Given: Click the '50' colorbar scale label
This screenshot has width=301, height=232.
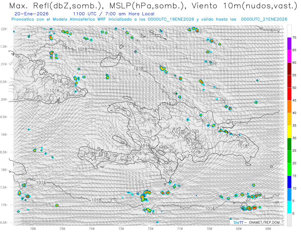Looking at the screenshot, I should pos(294,88).
